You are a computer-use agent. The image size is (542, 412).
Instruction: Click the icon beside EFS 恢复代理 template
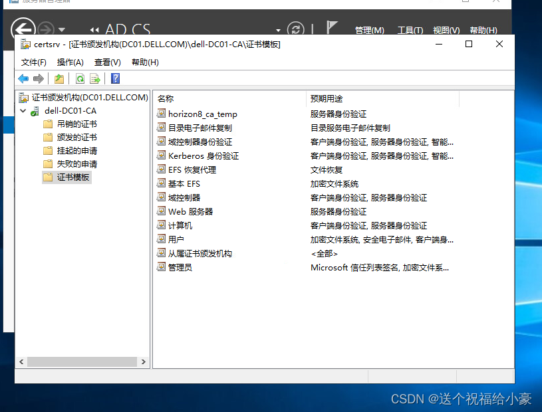point(161,169)
